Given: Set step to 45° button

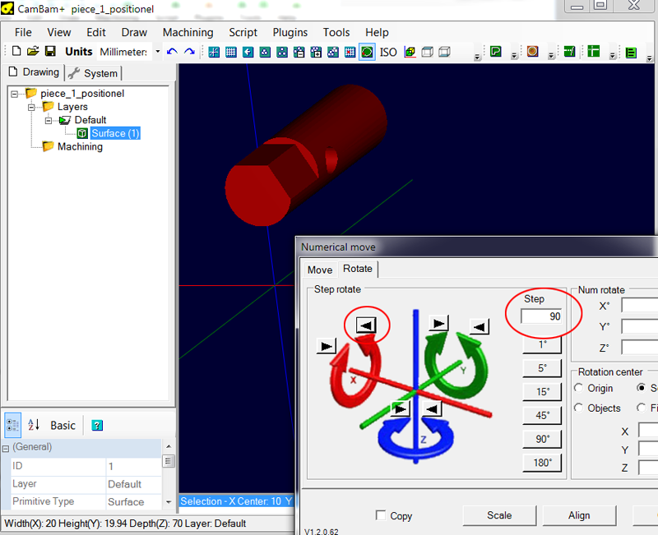Looking at the screenshot, I should (542, 415).
